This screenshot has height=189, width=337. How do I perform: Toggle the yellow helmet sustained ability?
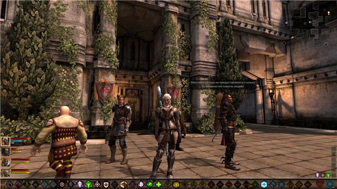[x=176, y=184]
